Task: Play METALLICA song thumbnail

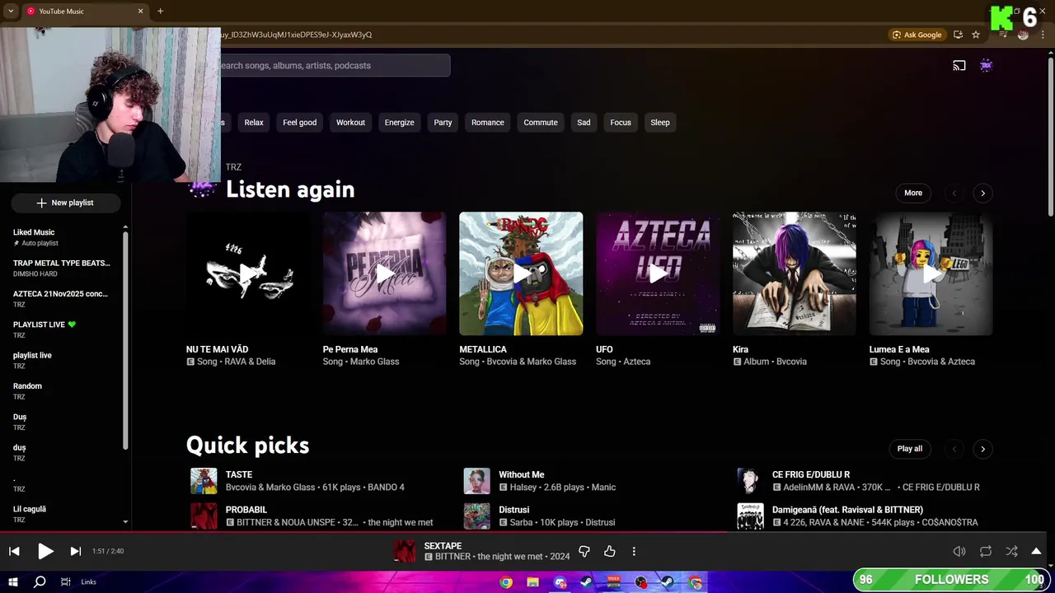Action: (x=521, y=273)
